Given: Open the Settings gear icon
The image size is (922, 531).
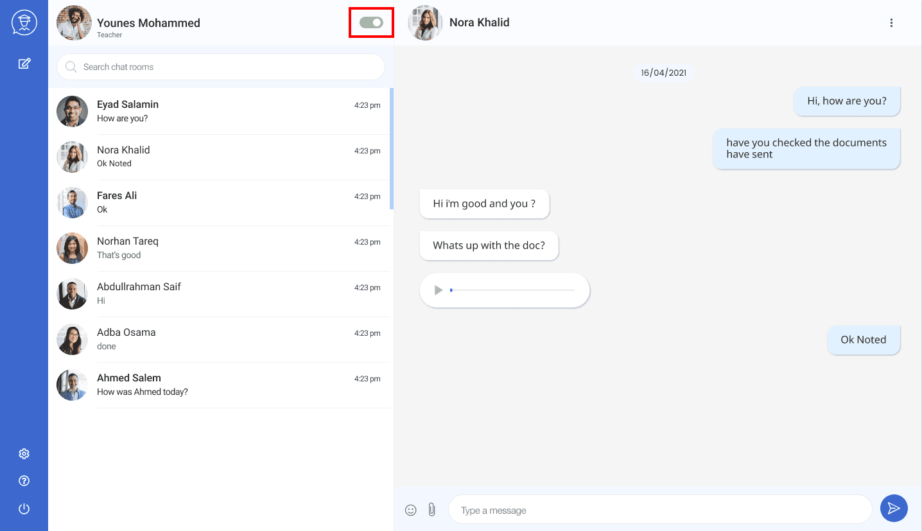Looking at the screenshot, I should 24,453.
